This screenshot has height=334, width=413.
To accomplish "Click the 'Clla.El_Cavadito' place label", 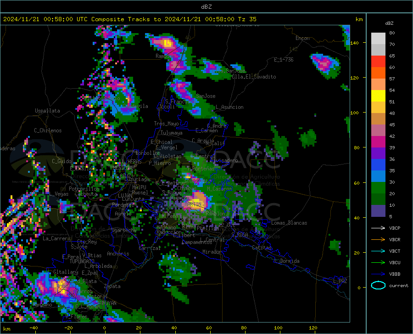I will 254,77.
